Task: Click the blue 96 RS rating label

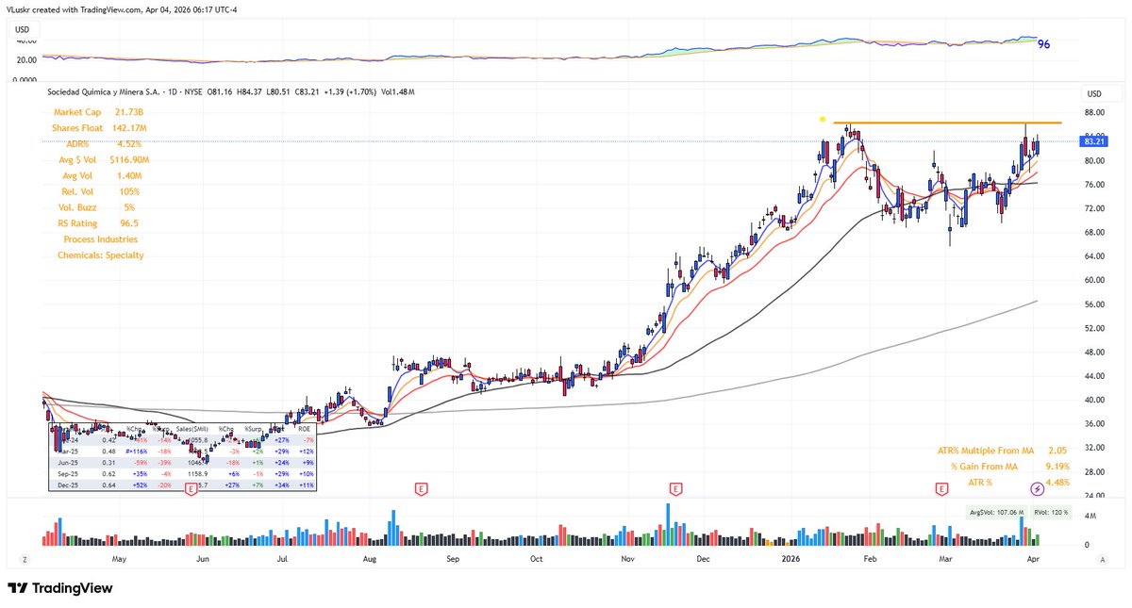Action: click(x=1044, y=44)
